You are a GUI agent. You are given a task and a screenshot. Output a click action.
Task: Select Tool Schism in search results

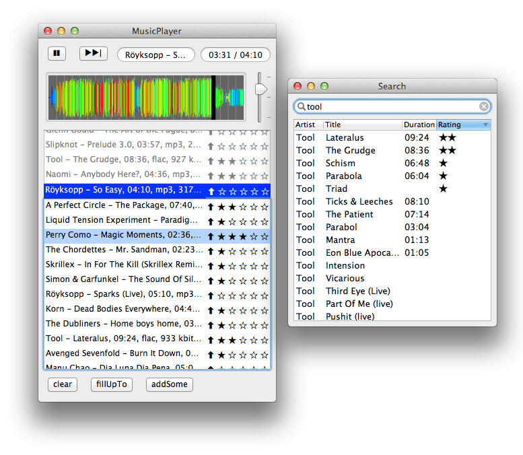click(340, 163)
